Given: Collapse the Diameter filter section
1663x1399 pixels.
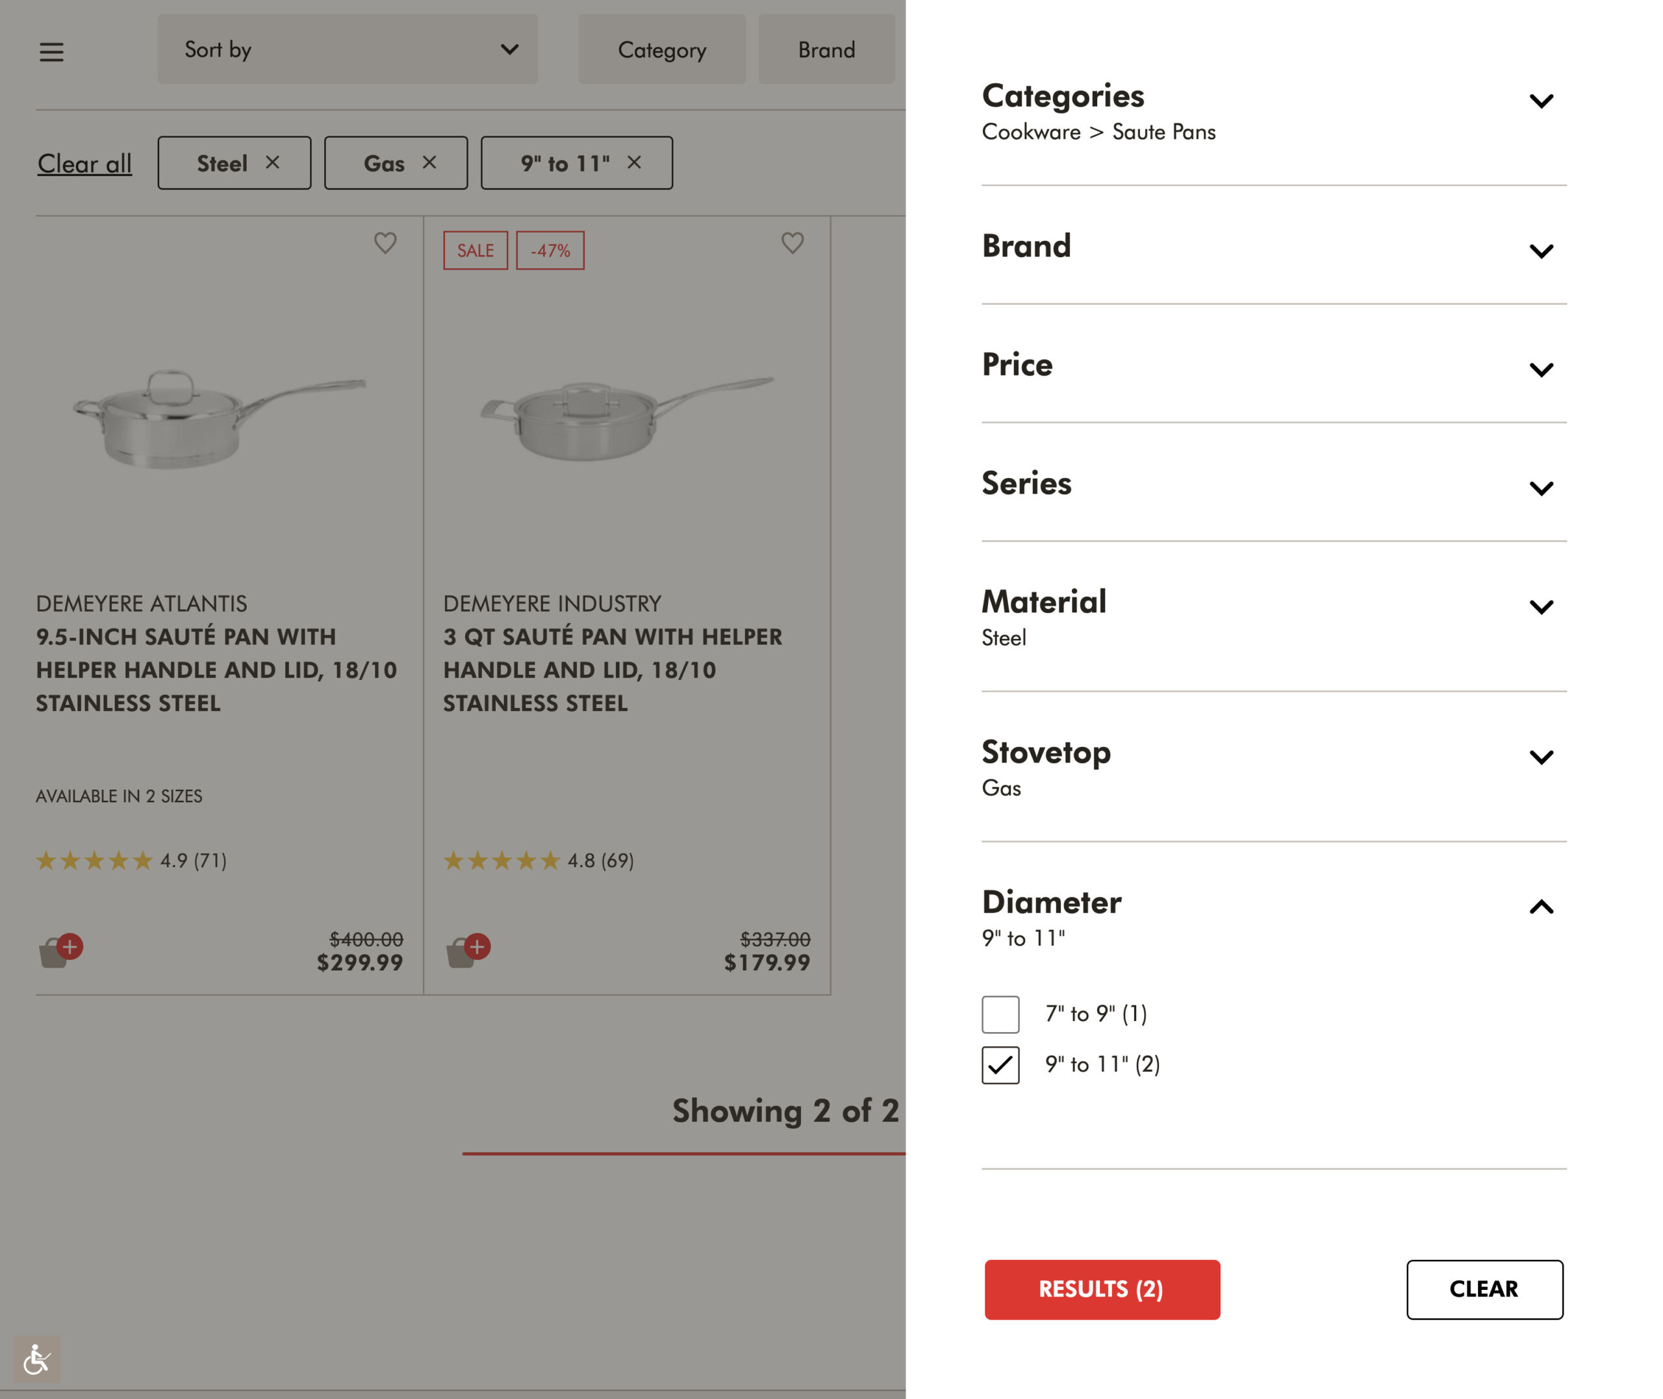Looking at the screenshot, I should (1540, 907).
